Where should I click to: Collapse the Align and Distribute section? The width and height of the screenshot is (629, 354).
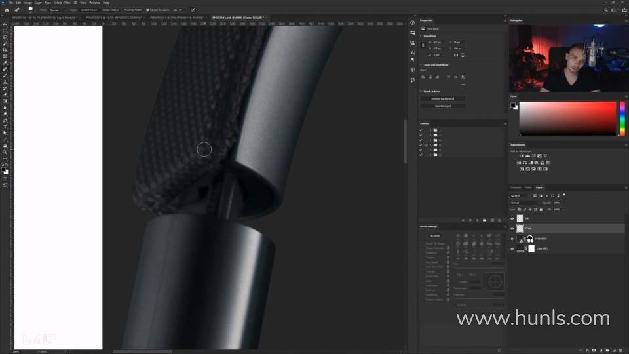click(421, 65)
